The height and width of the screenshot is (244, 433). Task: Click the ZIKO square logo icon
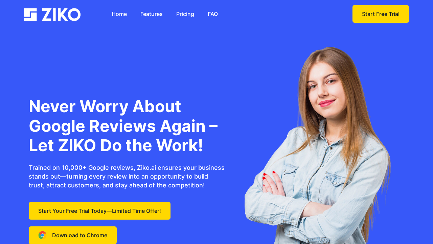coord(30,15)
